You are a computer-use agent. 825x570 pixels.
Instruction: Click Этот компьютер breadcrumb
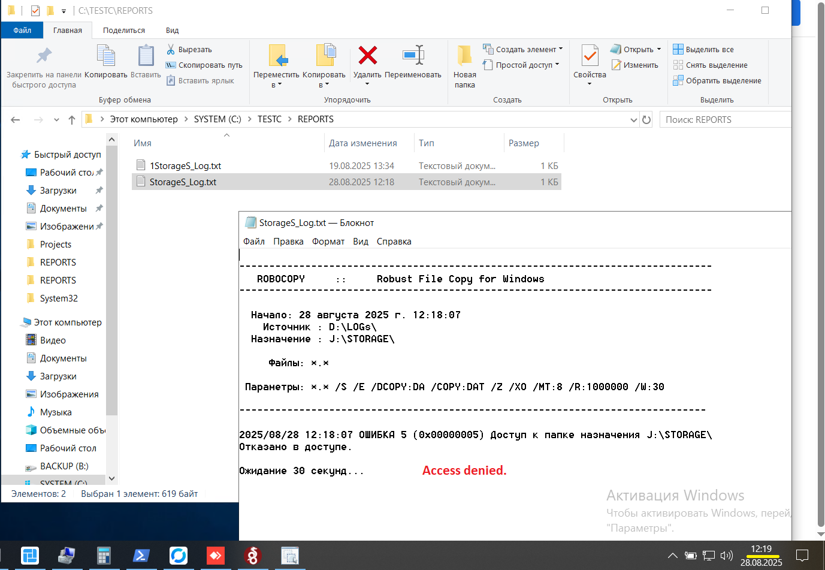[x=144, y=119]
